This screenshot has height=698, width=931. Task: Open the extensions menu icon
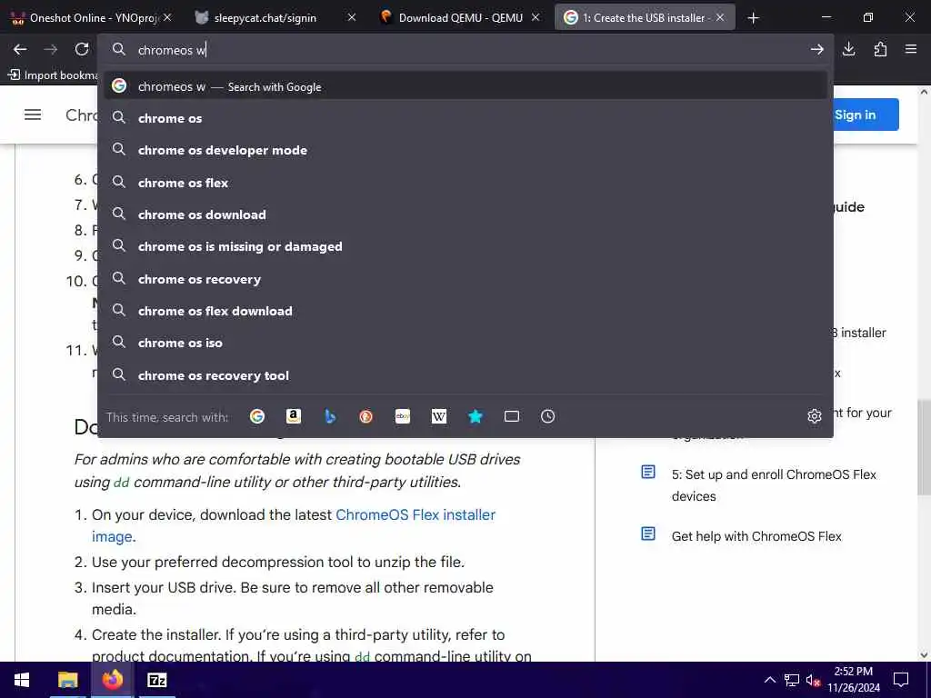(880, 50)
